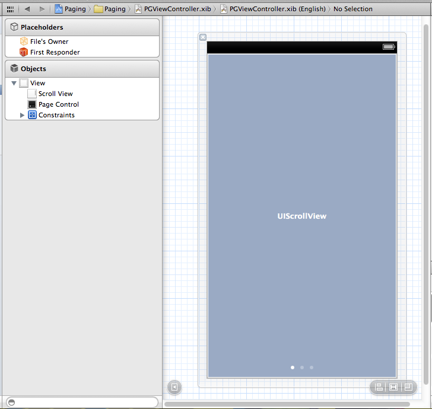
Task: Open PGViewController.xib (English) breadcrumb
Action: 273,9
